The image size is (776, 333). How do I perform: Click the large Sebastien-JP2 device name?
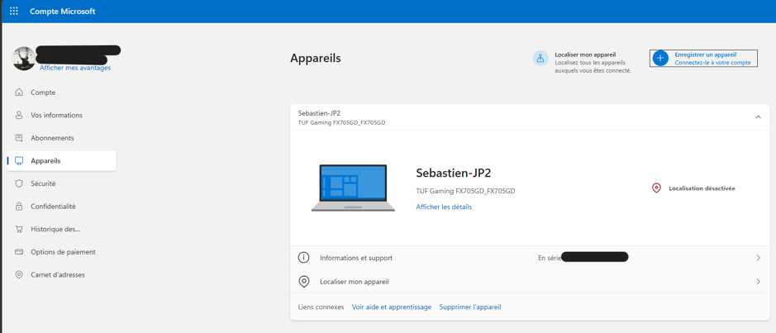click(x=454, y=174)
